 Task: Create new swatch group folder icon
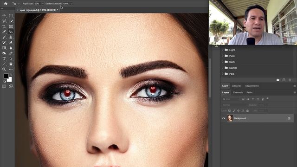(278, 80)
